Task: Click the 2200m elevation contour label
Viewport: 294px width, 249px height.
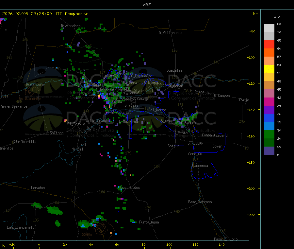Action: click(x=87, y=235)
